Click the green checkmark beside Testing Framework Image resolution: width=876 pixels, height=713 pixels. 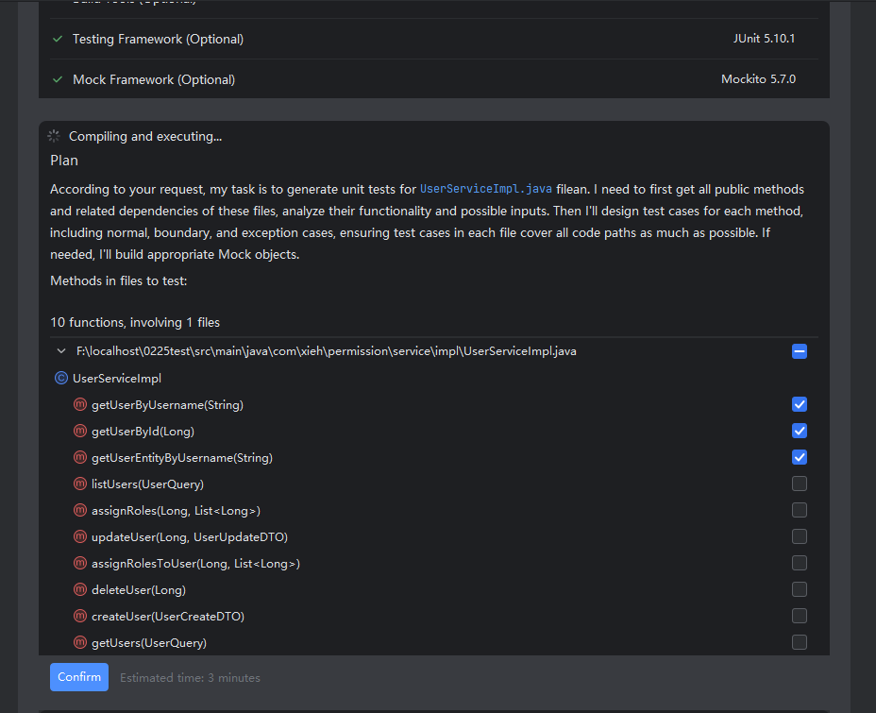pyautogui.click(x=59, y=40)
